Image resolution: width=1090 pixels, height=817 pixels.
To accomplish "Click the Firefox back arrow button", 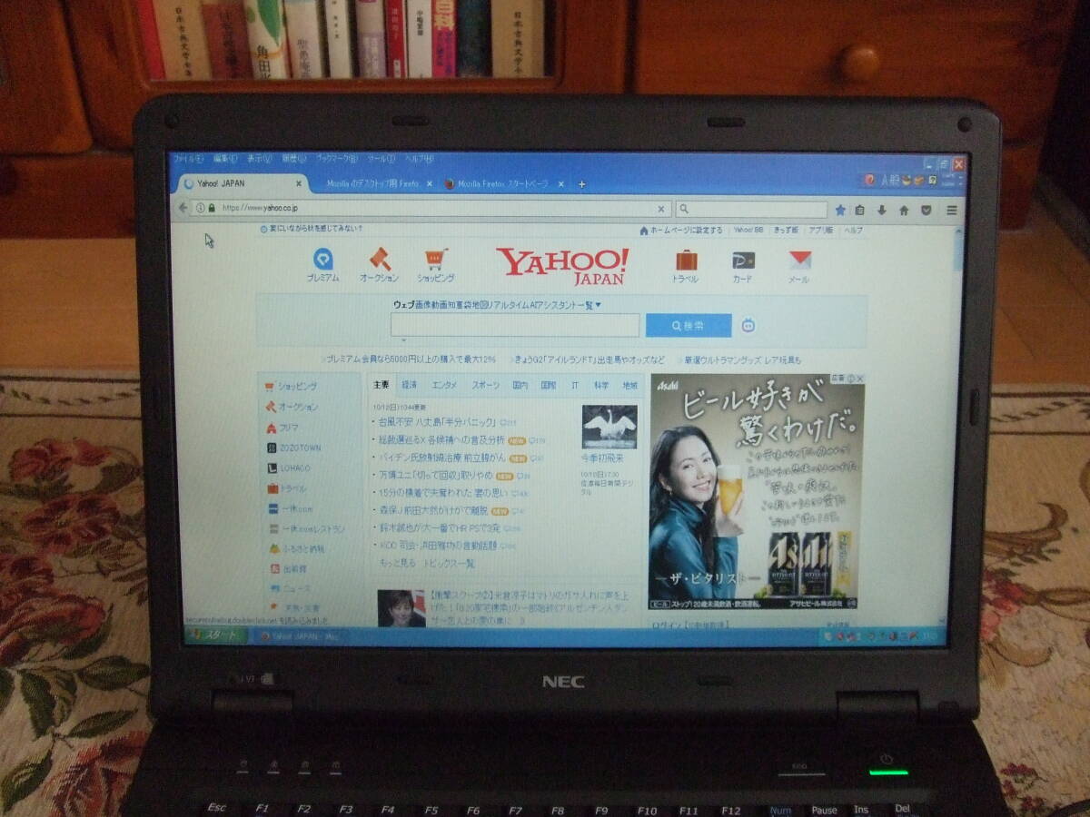I will point(183,208).
